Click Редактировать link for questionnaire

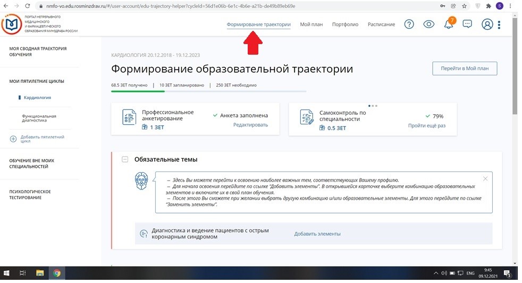[250, 125]
